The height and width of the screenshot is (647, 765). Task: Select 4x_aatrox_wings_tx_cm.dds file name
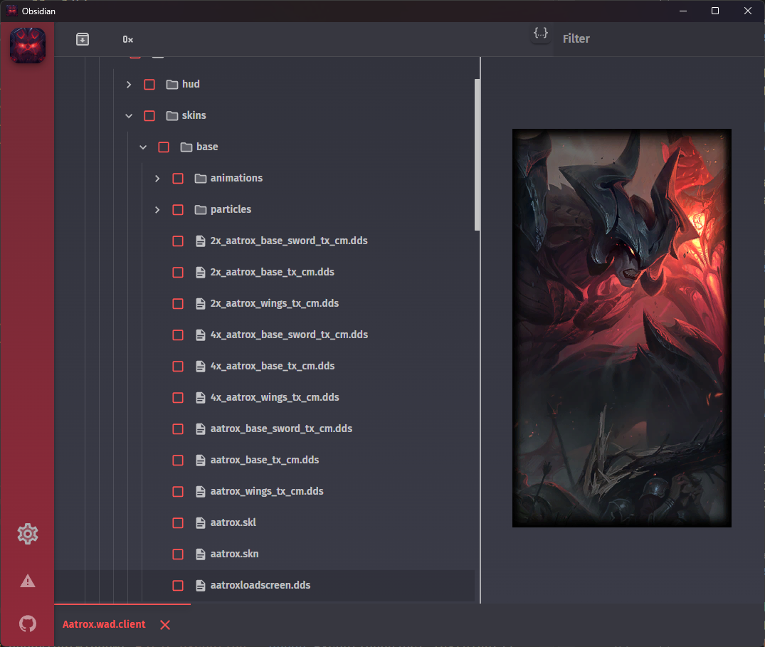pyautogui.click(x=275, y=397)
